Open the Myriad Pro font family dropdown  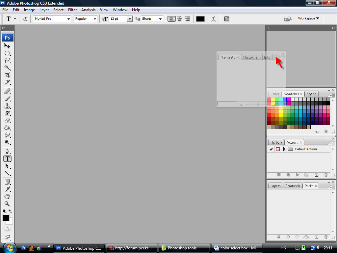click(68, 19)
